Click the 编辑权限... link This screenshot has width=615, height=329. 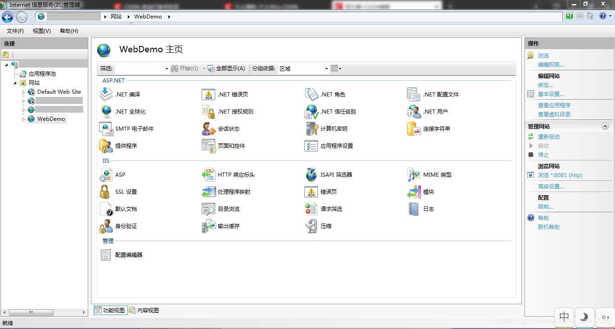click(551, 65)
